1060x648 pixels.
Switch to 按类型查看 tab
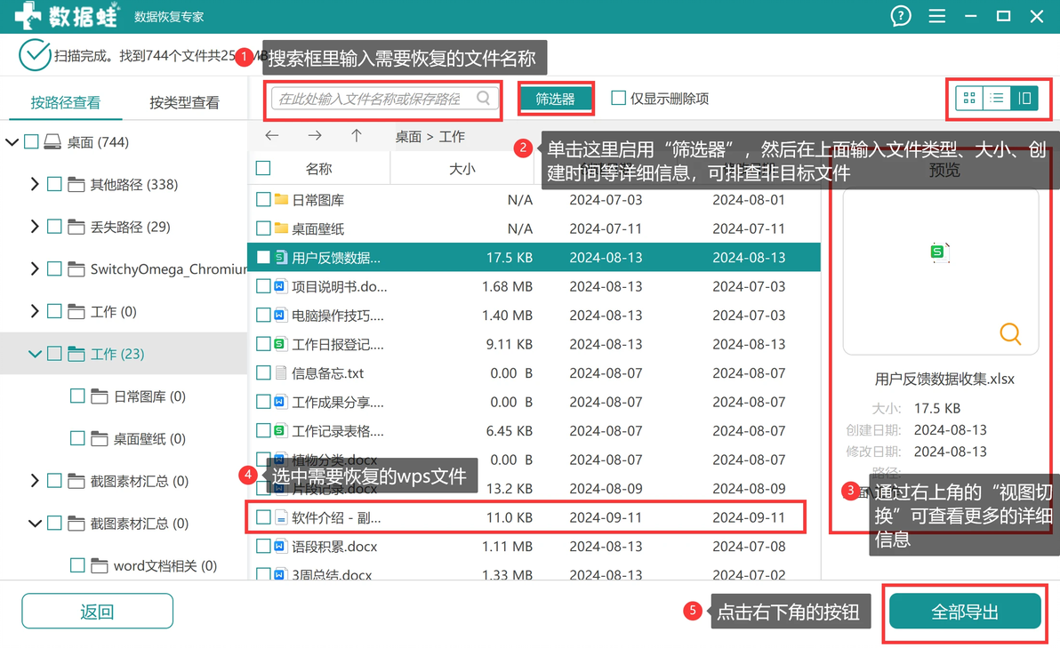click(x=184, y=103)
